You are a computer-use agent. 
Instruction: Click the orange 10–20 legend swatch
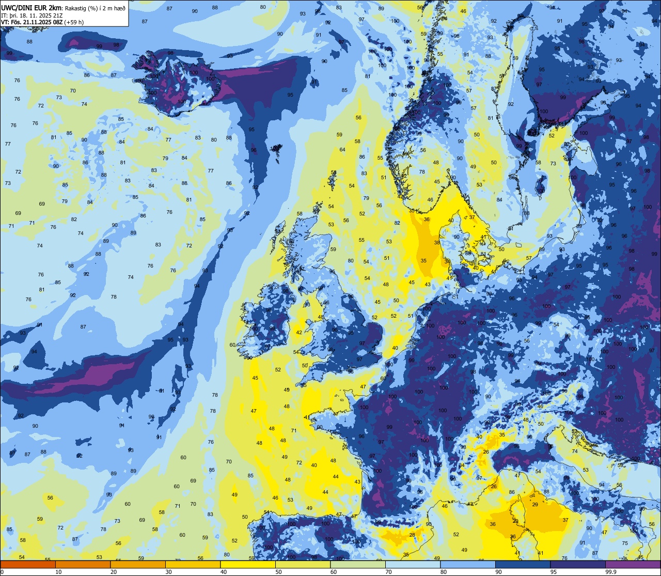click(83, 565)
